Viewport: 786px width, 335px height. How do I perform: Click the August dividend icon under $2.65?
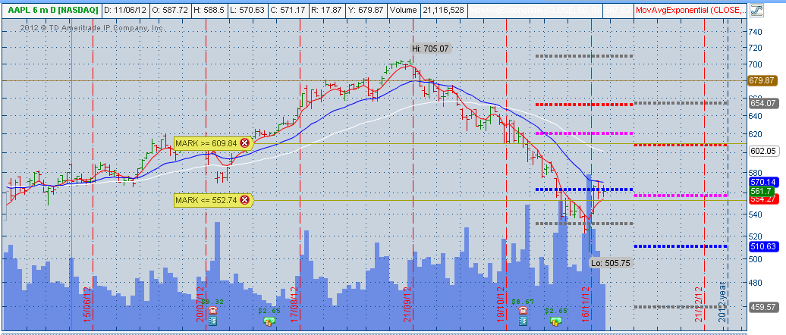coord(269,321)
